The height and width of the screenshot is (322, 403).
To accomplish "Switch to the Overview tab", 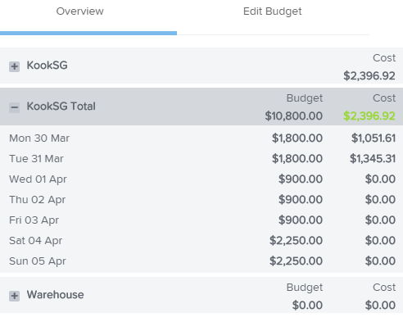I will point(79,11).
